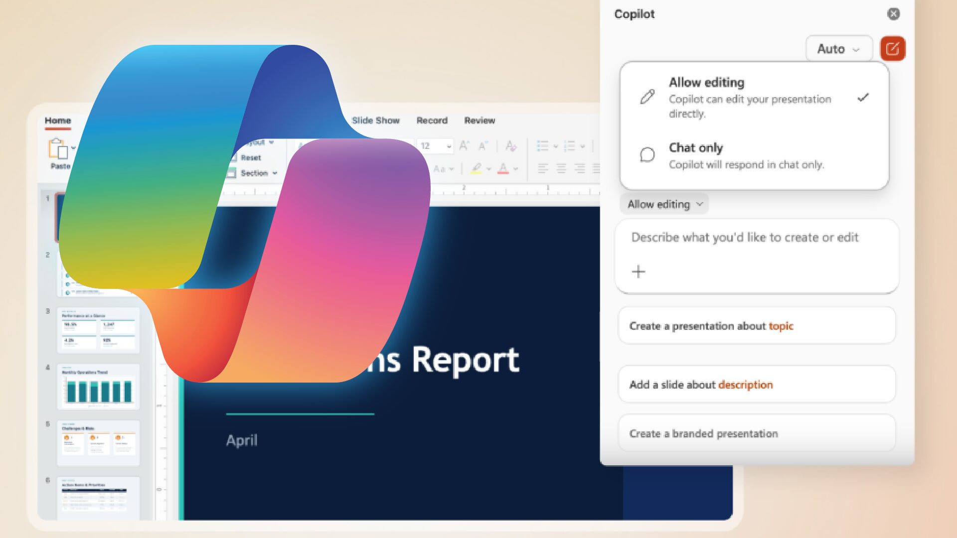Click Add a slide about description suggestion
957x538 pixels.
757,385
